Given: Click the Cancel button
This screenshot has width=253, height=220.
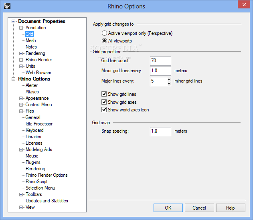Looking at the screenshot, I should 199,208.
